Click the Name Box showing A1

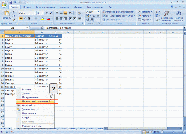point(13,28)
